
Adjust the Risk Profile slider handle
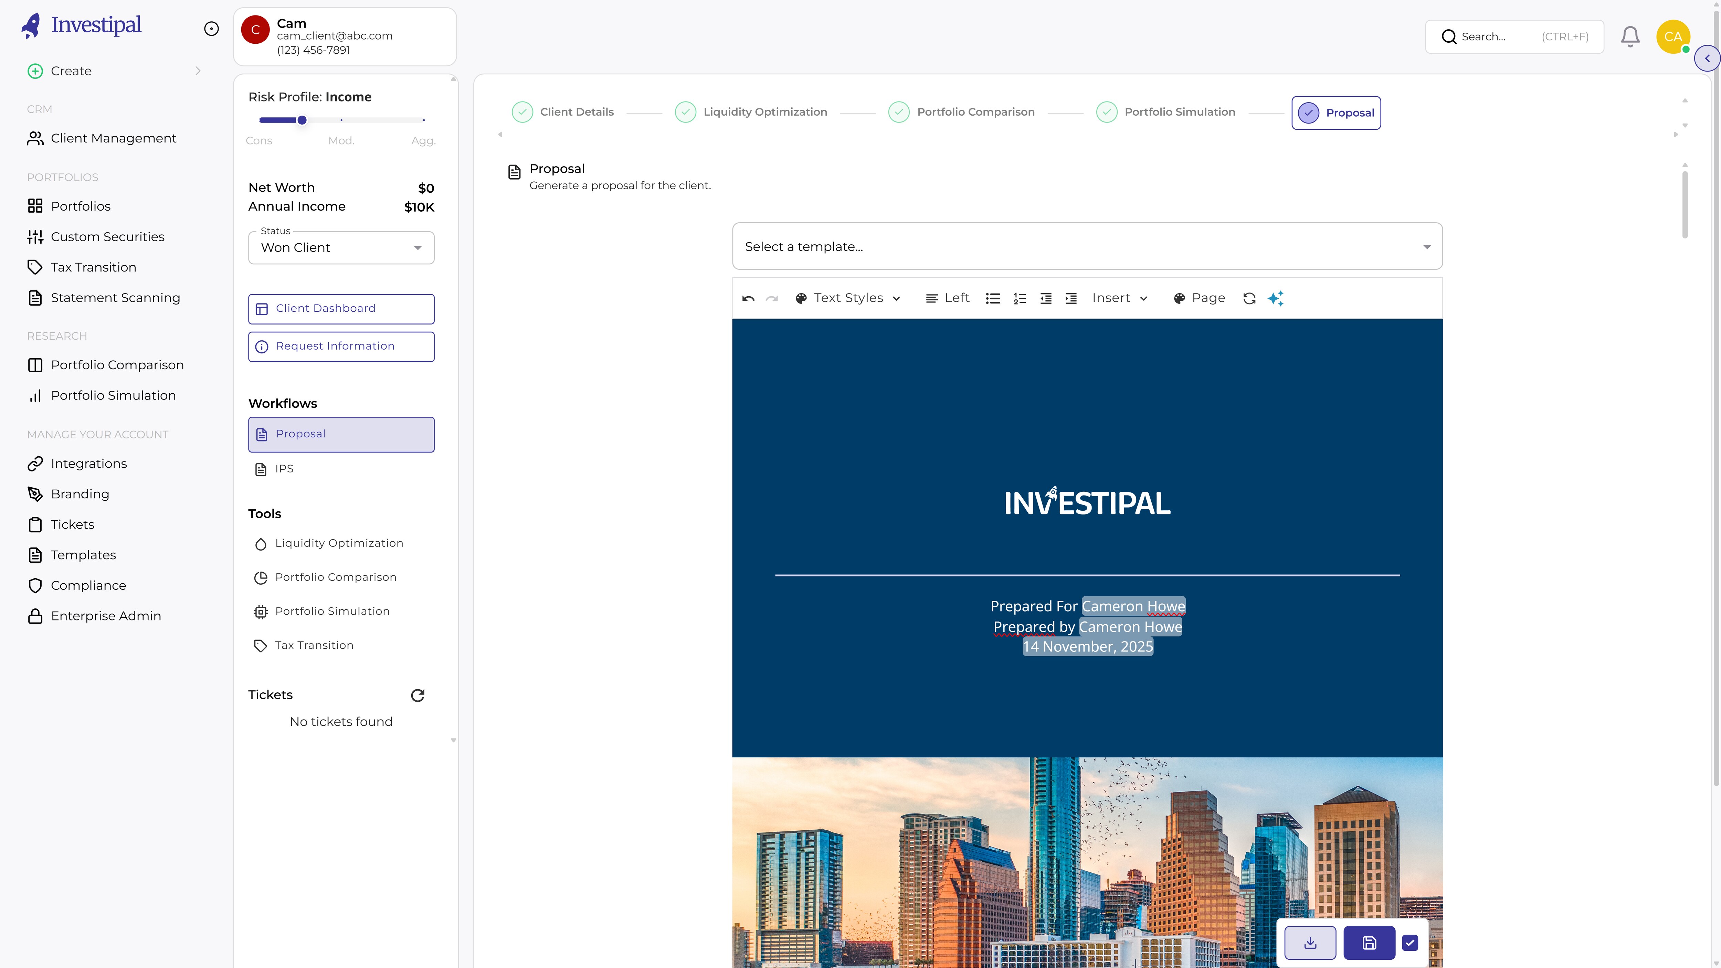[x=302, y=120]
